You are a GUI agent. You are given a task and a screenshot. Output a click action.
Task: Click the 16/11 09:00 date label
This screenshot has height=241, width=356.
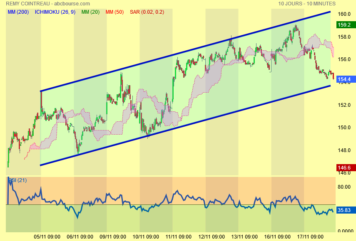point(277,237)
